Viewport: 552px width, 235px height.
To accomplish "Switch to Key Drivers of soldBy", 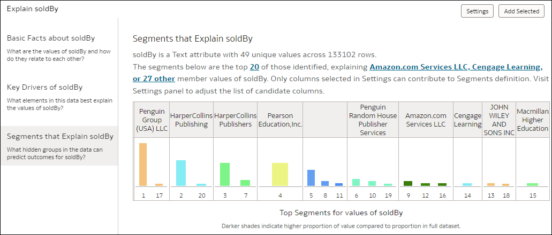I will [x=44, y=87].
